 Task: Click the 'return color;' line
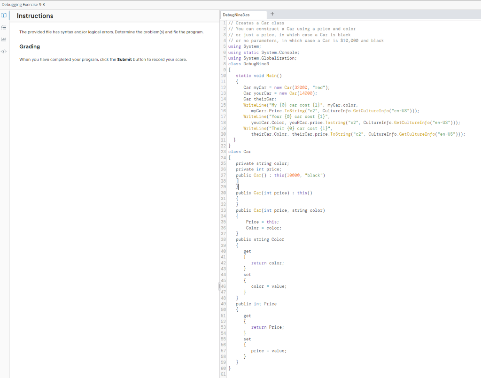267,263
